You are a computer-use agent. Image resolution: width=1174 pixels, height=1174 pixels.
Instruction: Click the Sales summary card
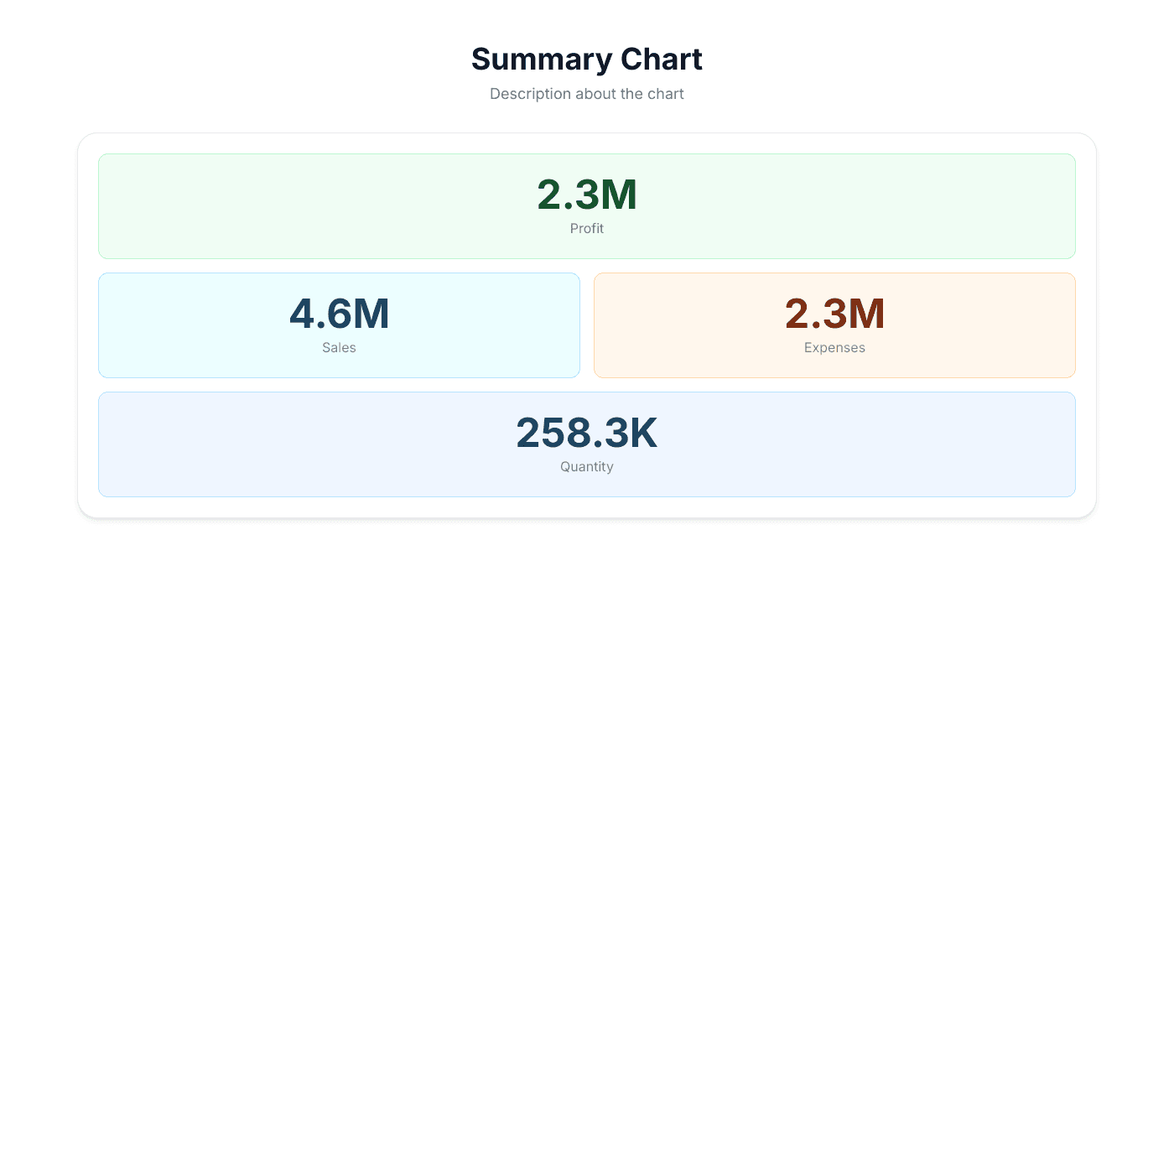338,325
